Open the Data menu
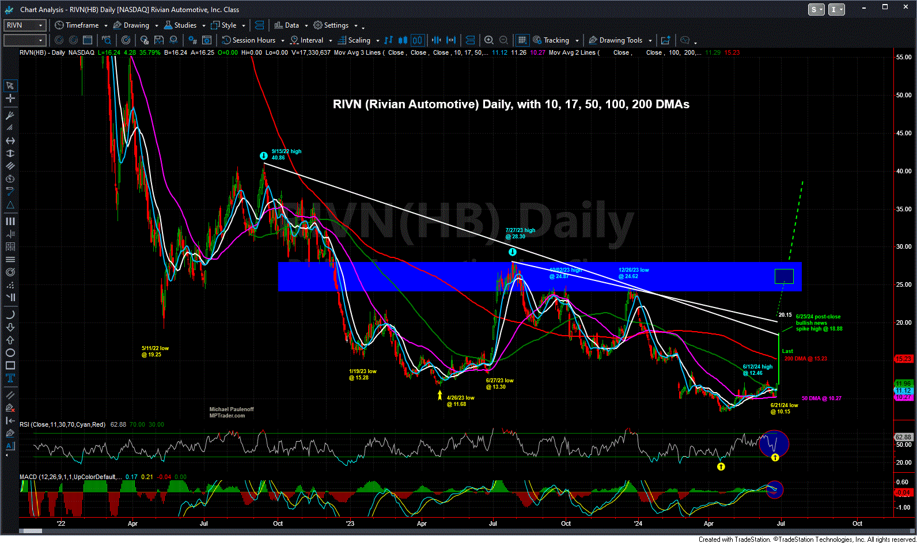 287,25
